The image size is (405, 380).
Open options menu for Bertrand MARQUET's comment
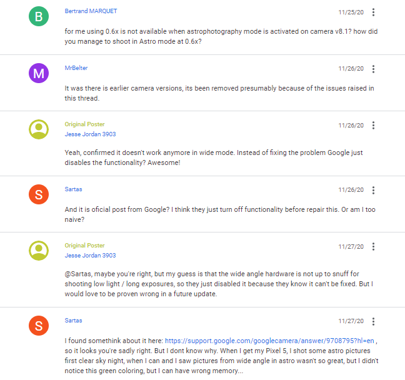click(373, 12)
